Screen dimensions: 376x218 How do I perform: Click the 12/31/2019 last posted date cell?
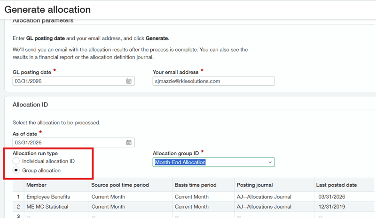(331, 207)
